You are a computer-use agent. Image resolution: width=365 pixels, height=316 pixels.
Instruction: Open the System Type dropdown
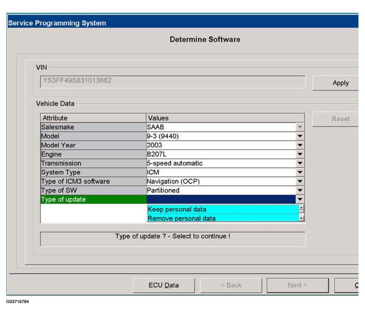300,172
